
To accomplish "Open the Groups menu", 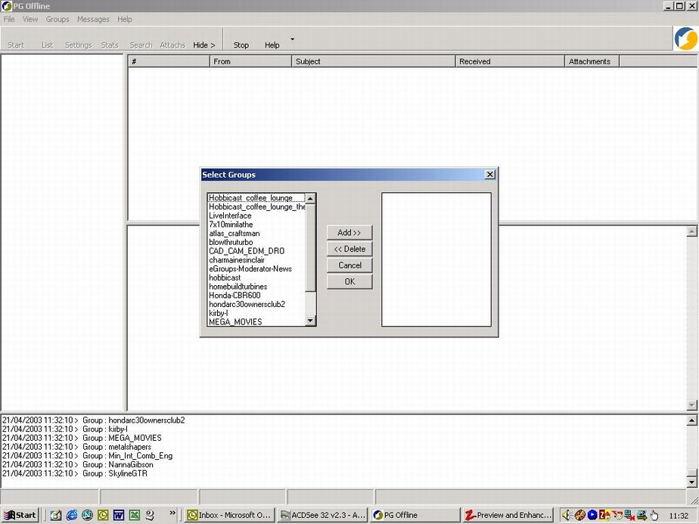I will pyautogui.click(x=57, y=19).
